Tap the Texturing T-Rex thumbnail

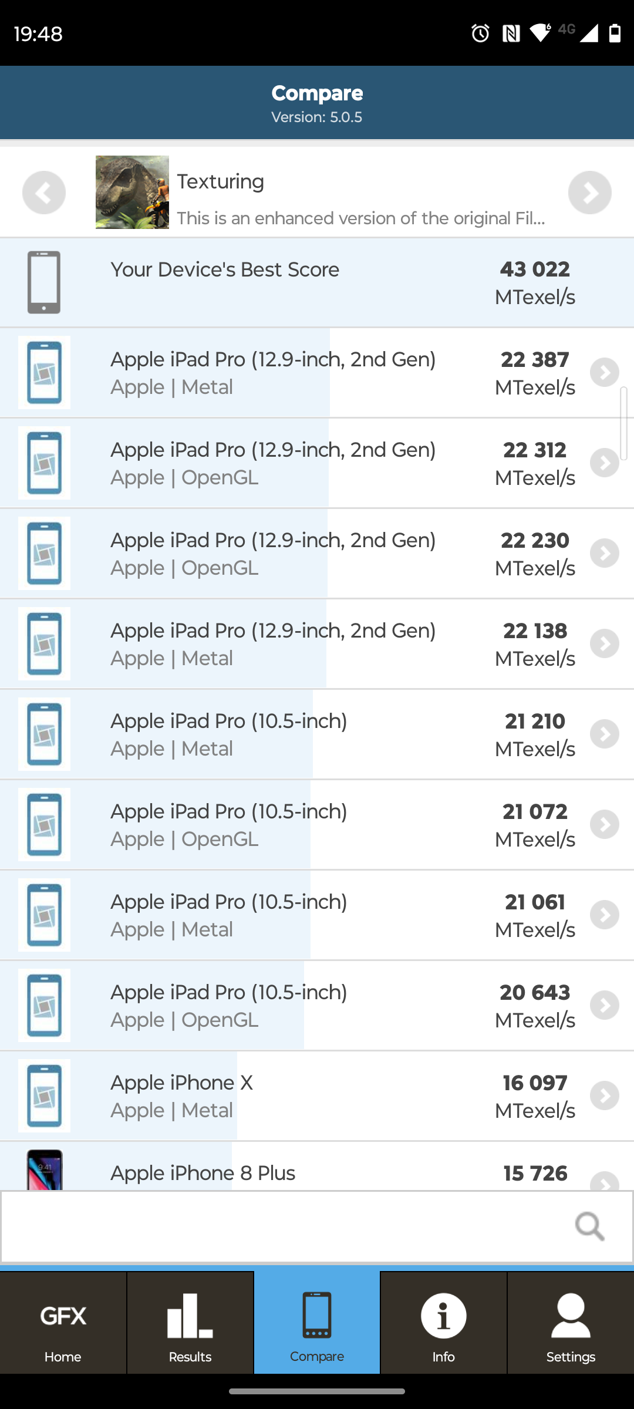pos(132,192)
